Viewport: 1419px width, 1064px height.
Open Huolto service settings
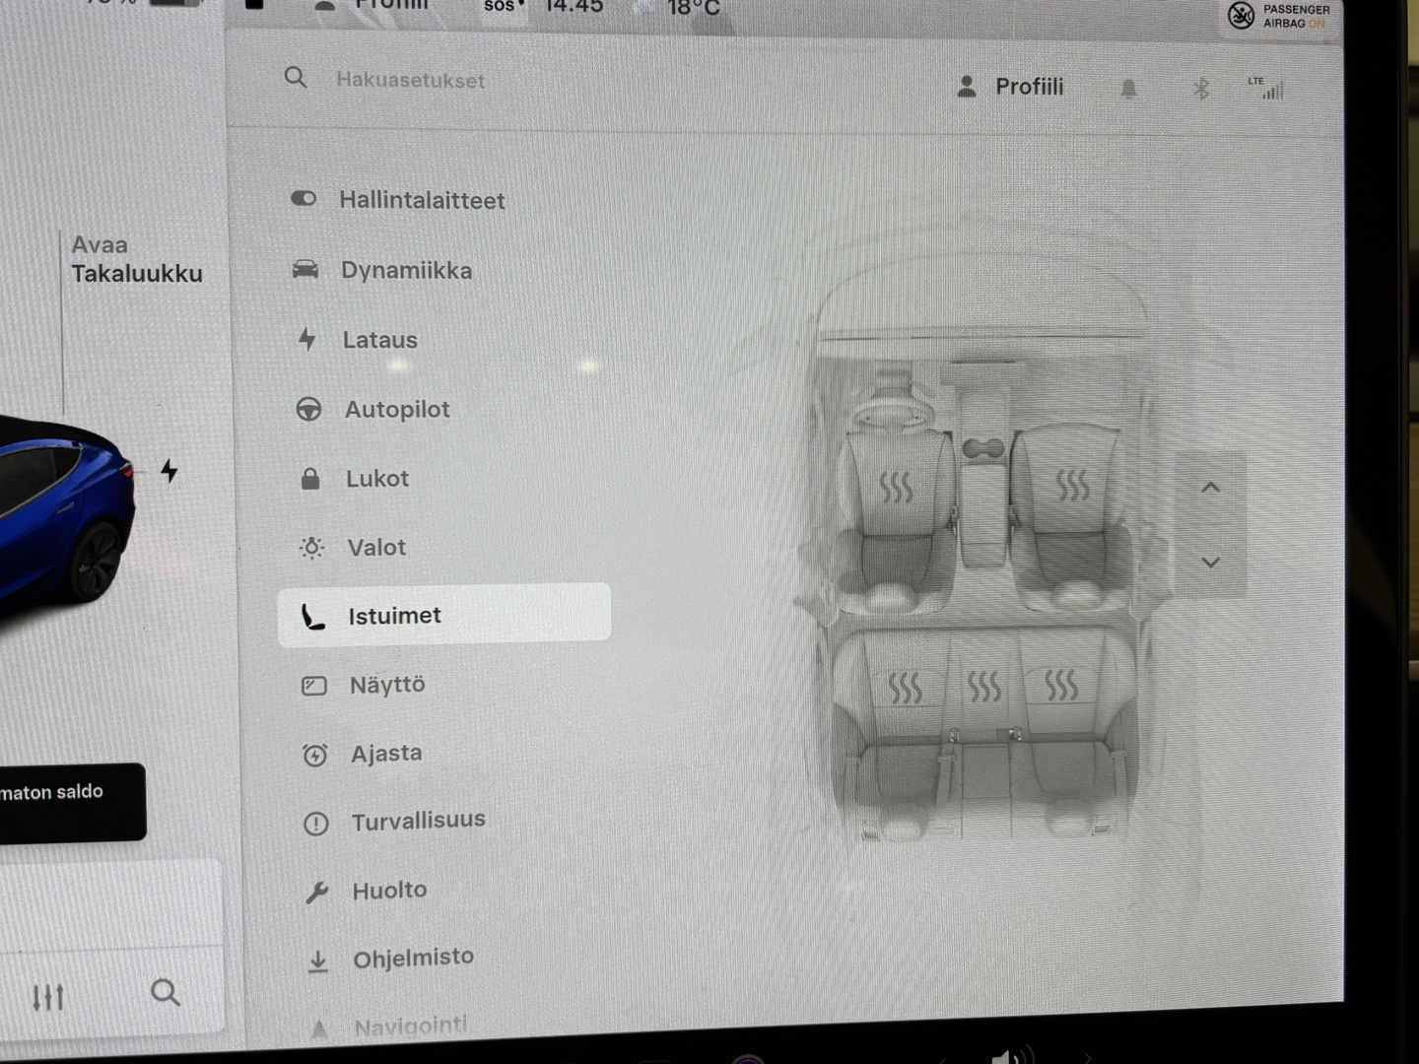[388, 890]
